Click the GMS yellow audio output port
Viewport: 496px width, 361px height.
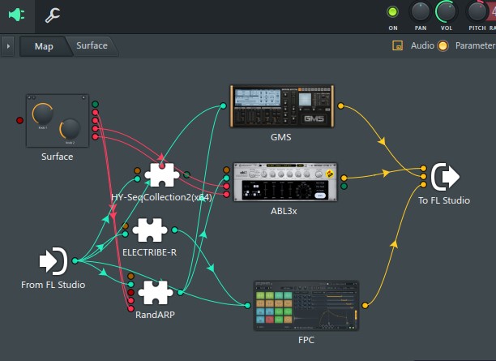tap(340, 105)
